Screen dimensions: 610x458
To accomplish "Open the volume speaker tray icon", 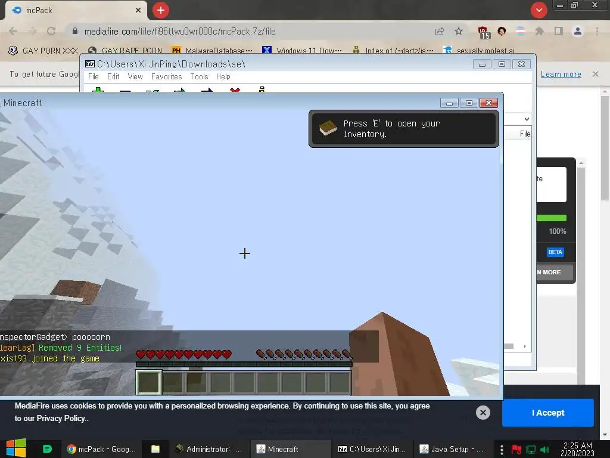I will click(544, 450).
